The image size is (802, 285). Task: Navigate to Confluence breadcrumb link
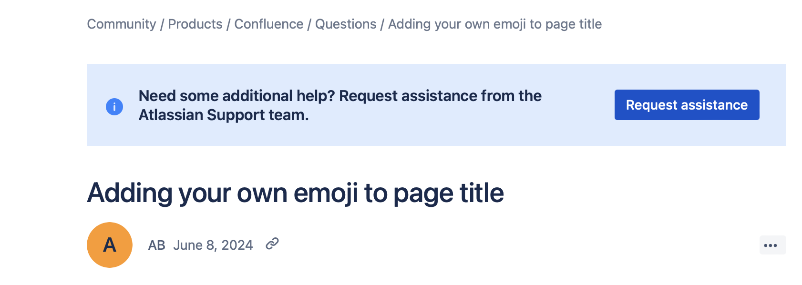click(268, 24)
